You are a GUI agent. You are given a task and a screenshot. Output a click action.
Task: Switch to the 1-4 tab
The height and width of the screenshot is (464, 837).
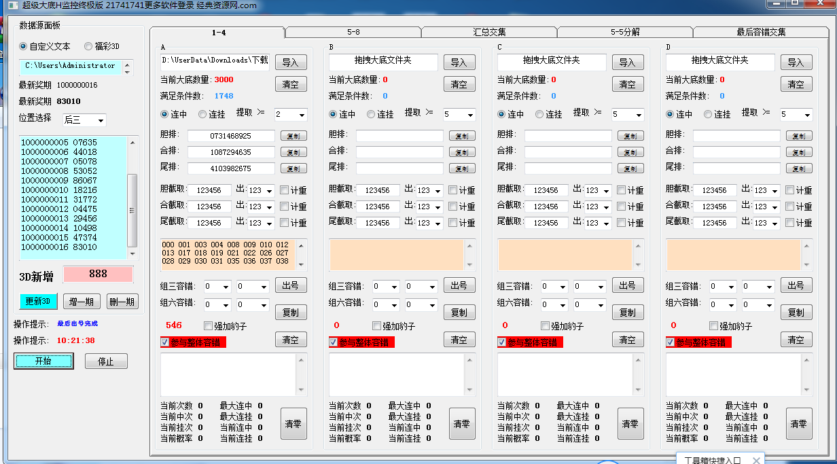[x=217, y=32]
